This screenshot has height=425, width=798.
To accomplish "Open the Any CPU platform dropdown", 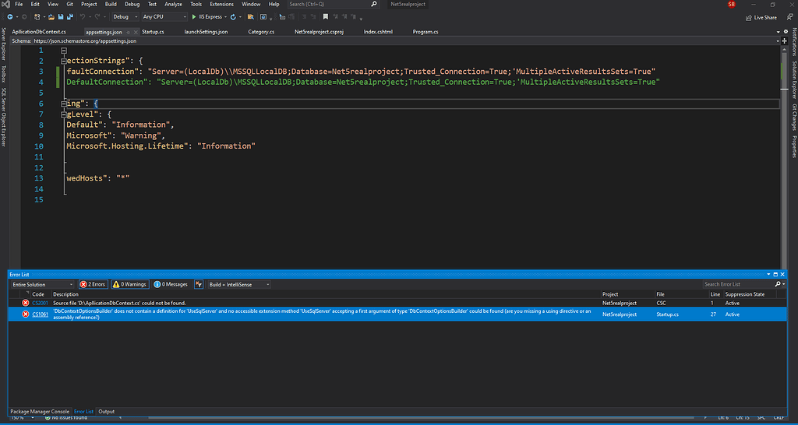I will 165,16.
